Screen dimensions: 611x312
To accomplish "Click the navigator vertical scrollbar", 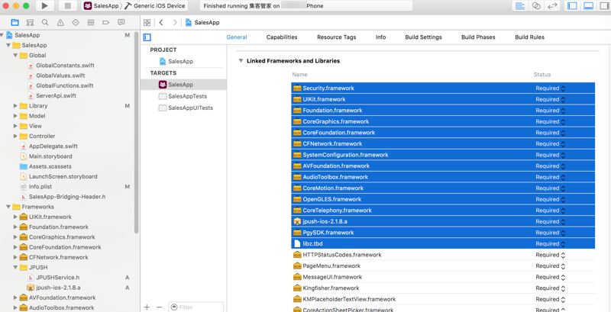I will [x=137, y=132].
